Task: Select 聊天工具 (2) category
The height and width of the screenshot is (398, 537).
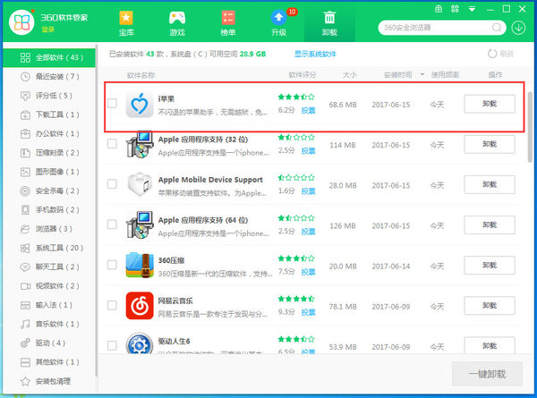Action: [x=49, y=267]
